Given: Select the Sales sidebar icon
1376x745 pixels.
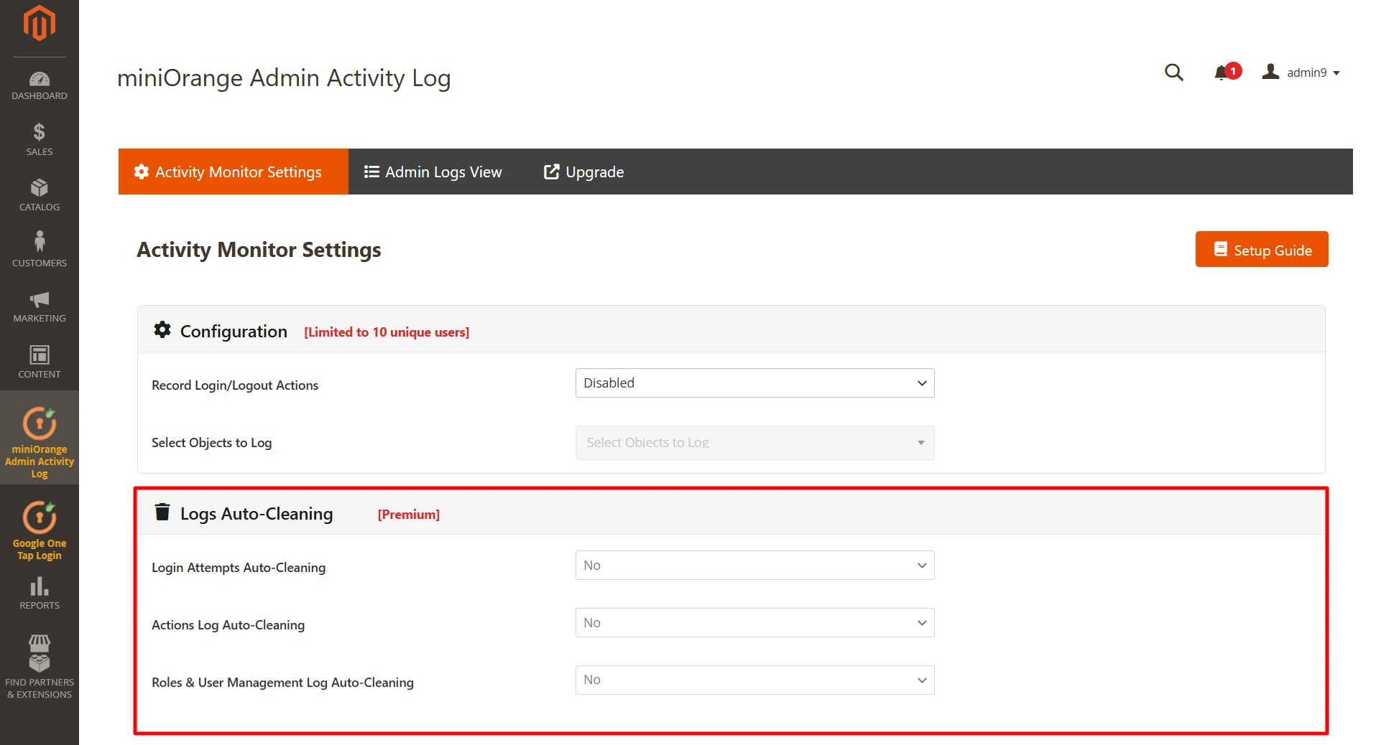Looking at the screenshot, I should pyautogui.click(x=39, y=138).
